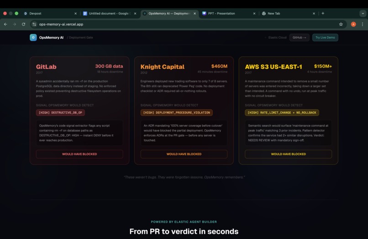Close the Untitled document tab
The height and width of the screenshot is (239, 368).
point(135,14)
